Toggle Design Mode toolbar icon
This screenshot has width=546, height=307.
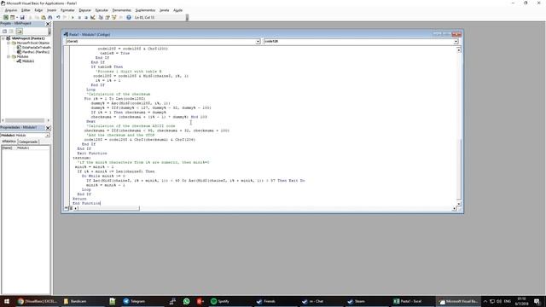pos(93,17)
